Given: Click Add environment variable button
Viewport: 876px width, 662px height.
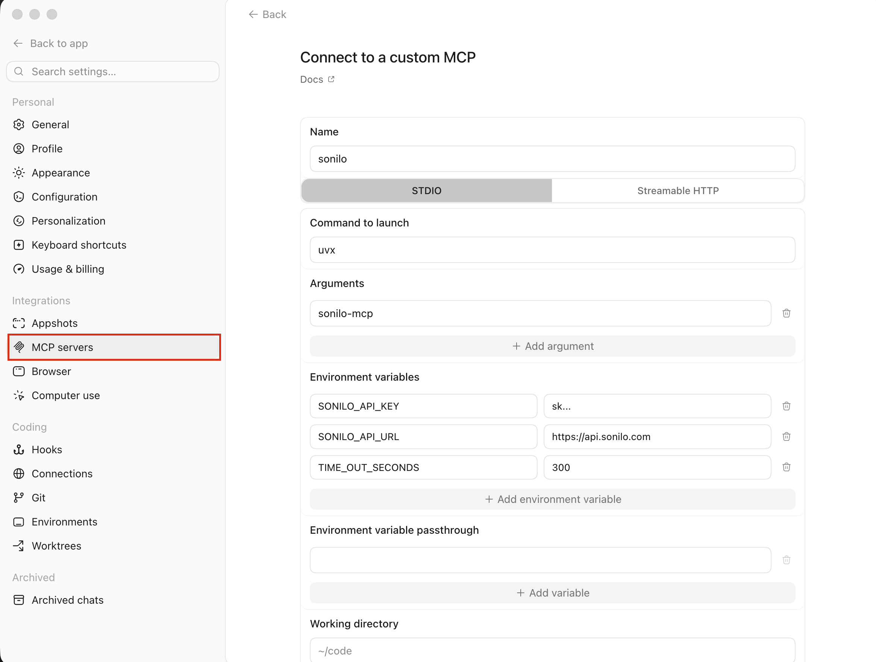Looking at the screenshot, I should pyautogui.click(x=552, y=499).
